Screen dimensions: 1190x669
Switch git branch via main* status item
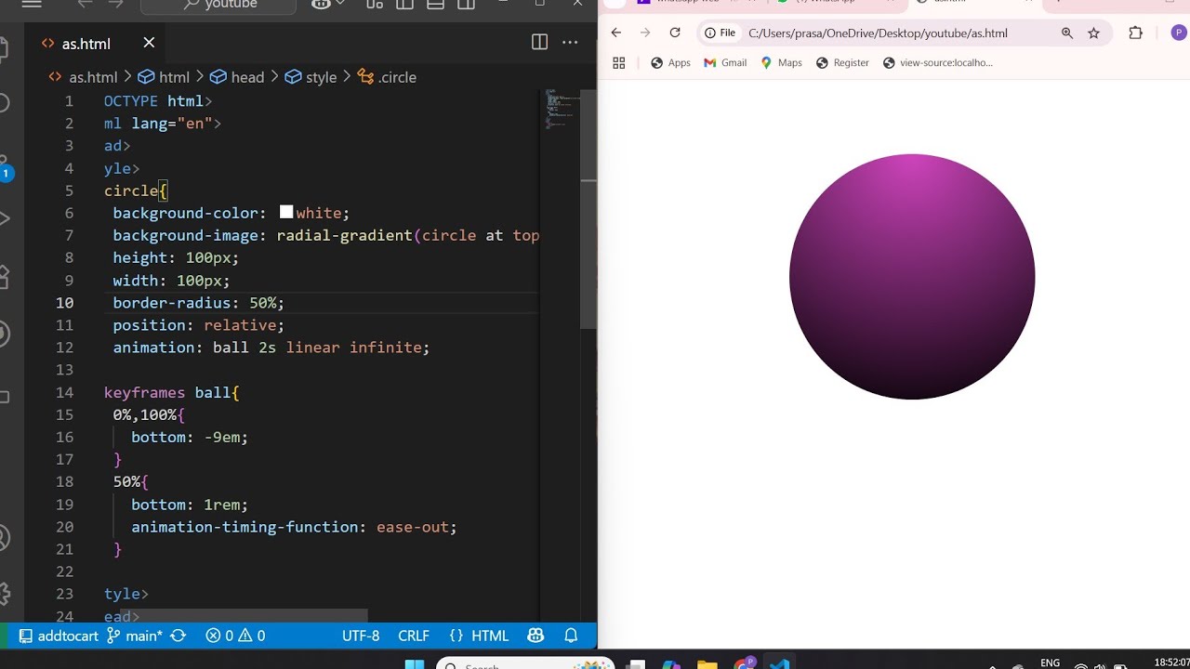[x=134, y=636]
